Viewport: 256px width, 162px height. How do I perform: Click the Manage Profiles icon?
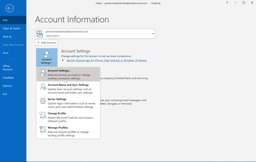pyautogui.click(x=43, y=129)
